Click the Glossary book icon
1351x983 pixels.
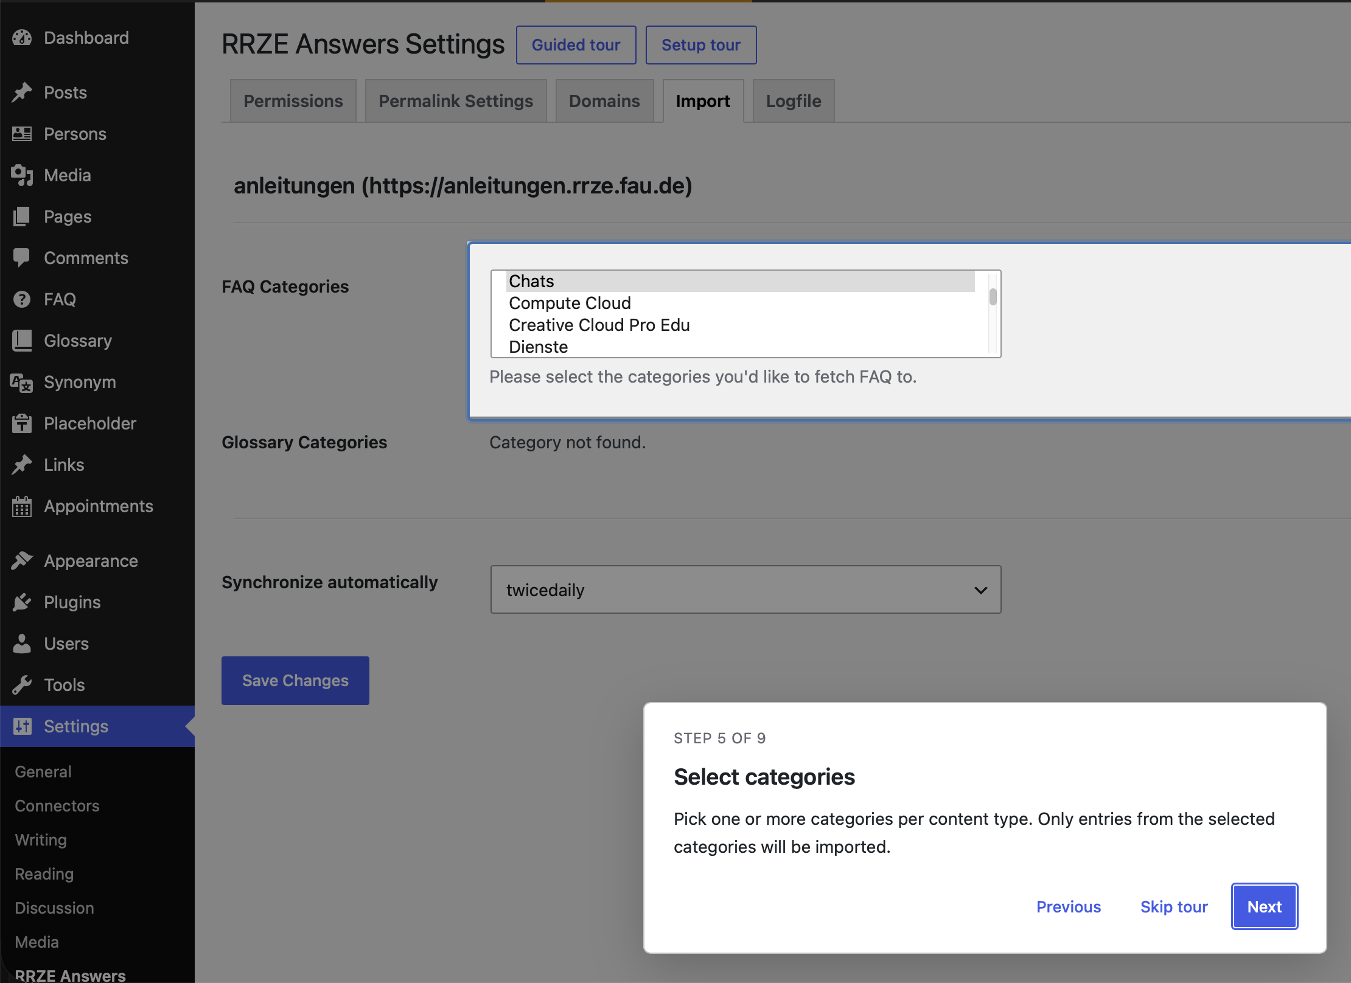click(22, 341)
